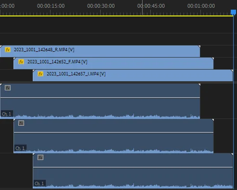This screenshot has height=190, width=237.
Task: Click the volume rubber band on the bottom audio clip
Action: coord(133,167)
